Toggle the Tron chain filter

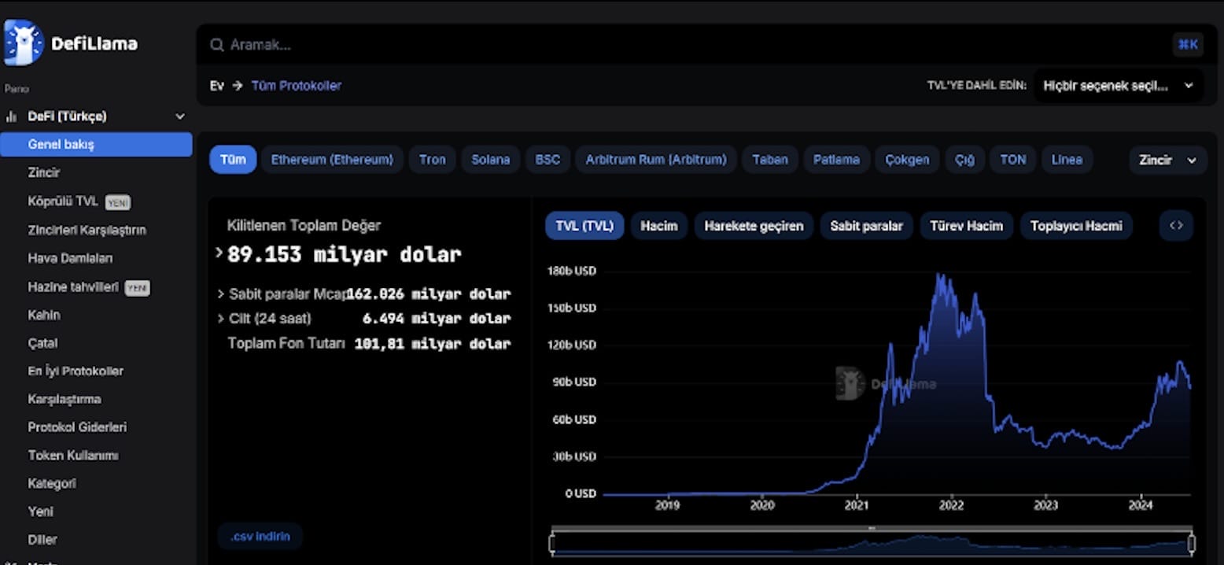click(432, 159)
